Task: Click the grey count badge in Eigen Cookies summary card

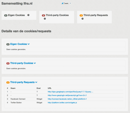Action: pos(6,15)
